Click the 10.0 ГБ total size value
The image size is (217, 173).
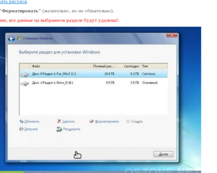pos(109,74)
